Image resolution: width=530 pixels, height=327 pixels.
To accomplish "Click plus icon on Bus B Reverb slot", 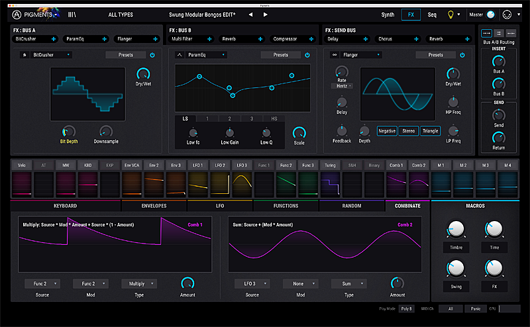I will point(260,39).
